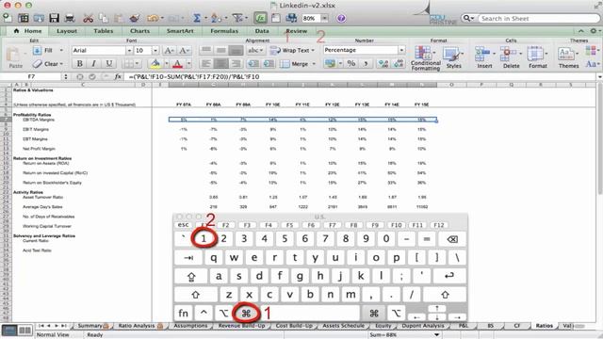Click the Delete cells button
The image size is (603, 339).
tap(511, 57)
